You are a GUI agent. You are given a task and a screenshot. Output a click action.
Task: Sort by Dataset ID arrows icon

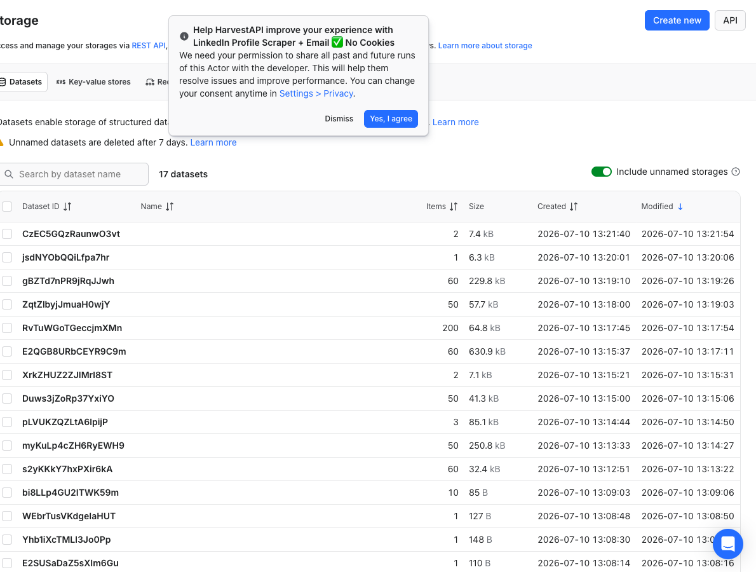tap(67, 207)
